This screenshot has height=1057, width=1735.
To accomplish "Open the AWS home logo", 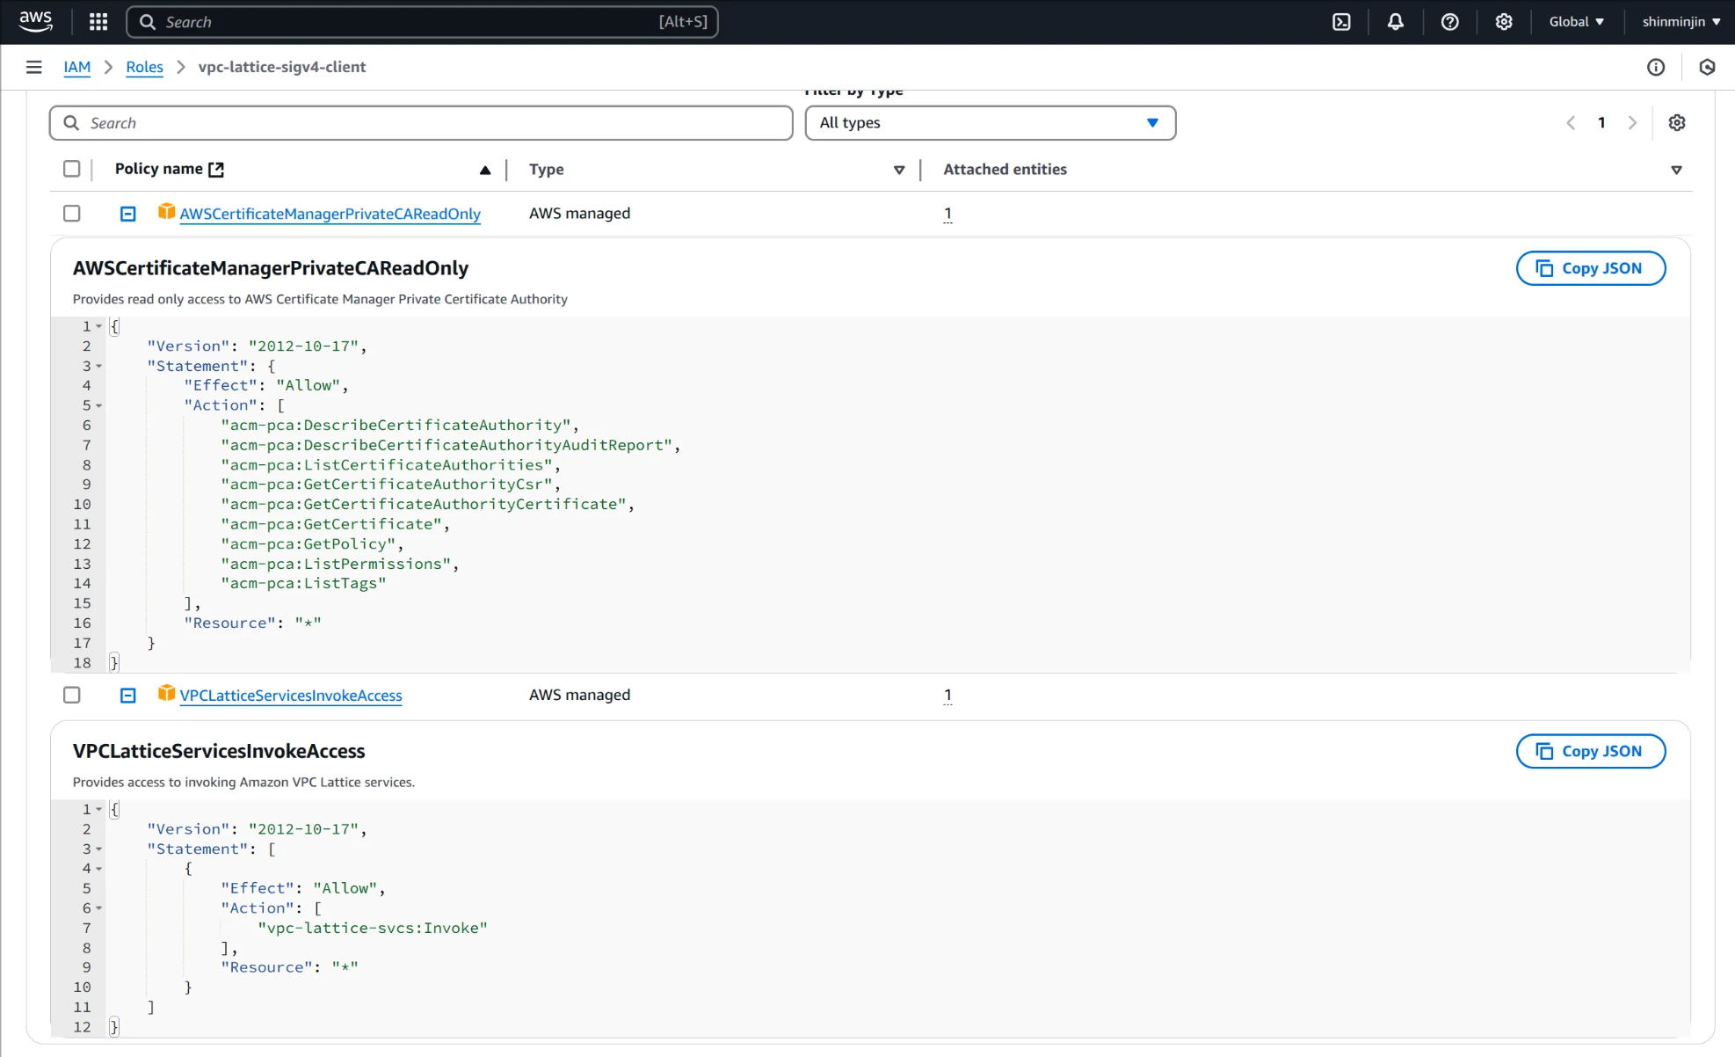I will [35, 21].
